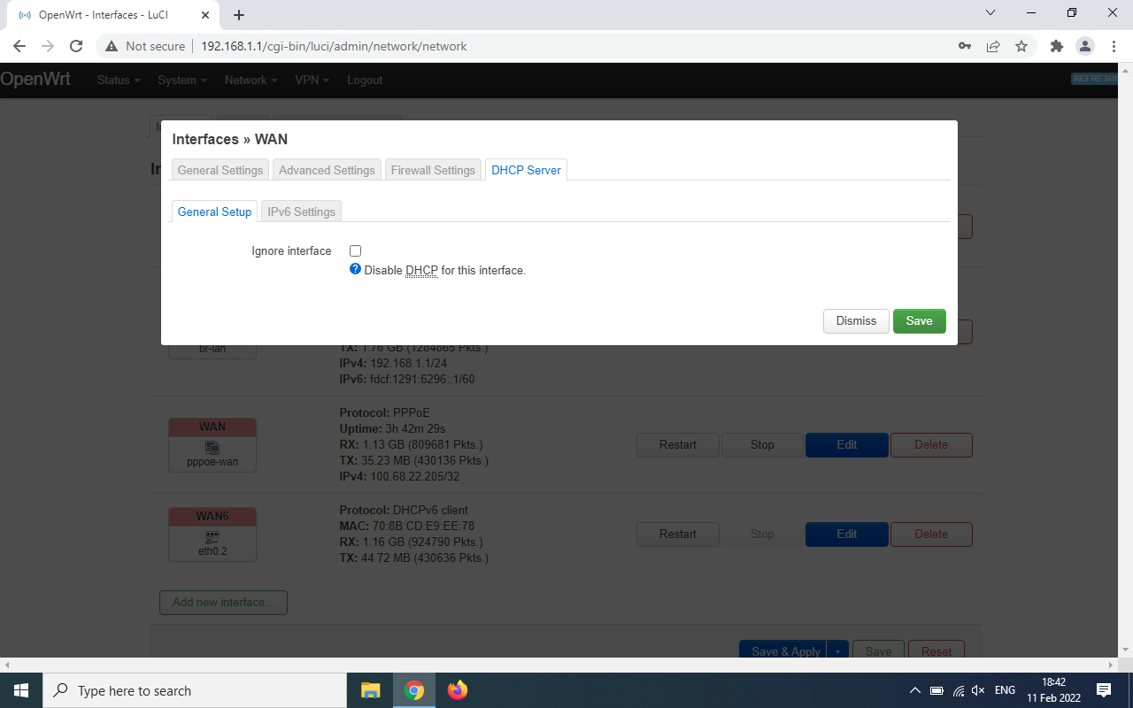1133x708 pixels.
Task: Open Save & Apply dropdown arrow
Action: 837,650
